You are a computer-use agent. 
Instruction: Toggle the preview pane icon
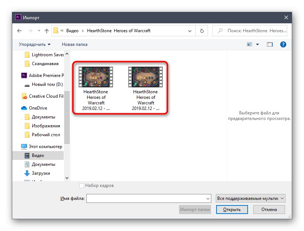click(x=270, y=44)
